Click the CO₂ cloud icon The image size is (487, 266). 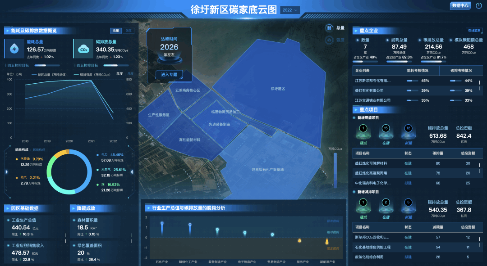(83, 49)
